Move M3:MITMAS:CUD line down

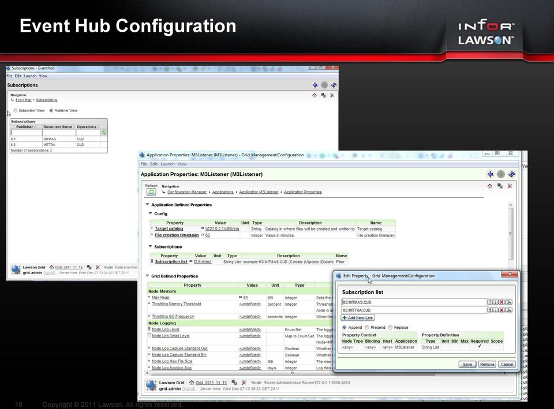pyautogui.click(x=496, y=302)
